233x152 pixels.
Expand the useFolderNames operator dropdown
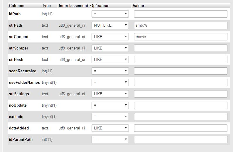pos(110,82)
